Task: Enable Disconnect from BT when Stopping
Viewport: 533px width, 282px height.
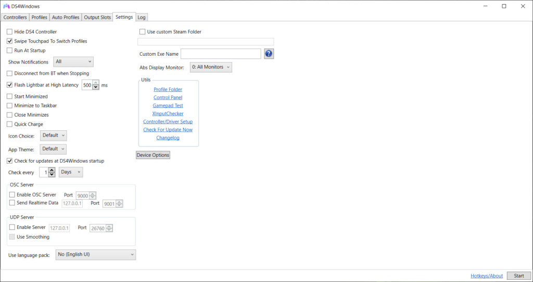Action: click(9, 73)
